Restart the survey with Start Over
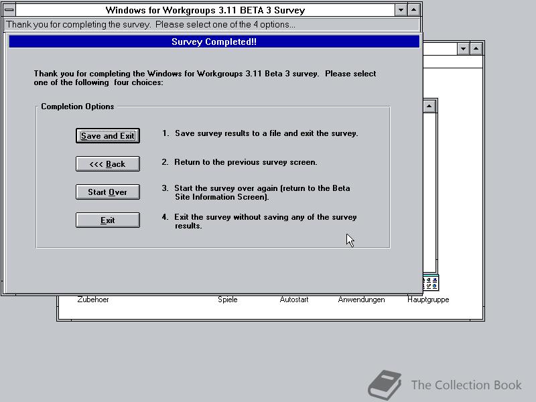Viewport: 536px width, 402px height. 108,192
